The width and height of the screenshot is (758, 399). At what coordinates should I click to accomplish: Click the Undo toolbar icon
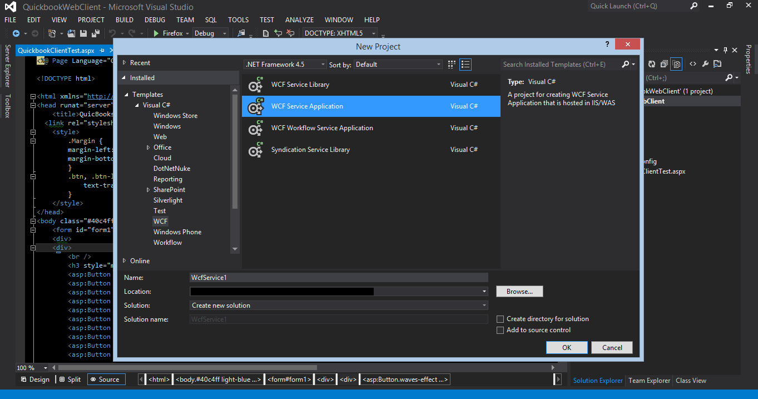(112, 33)
